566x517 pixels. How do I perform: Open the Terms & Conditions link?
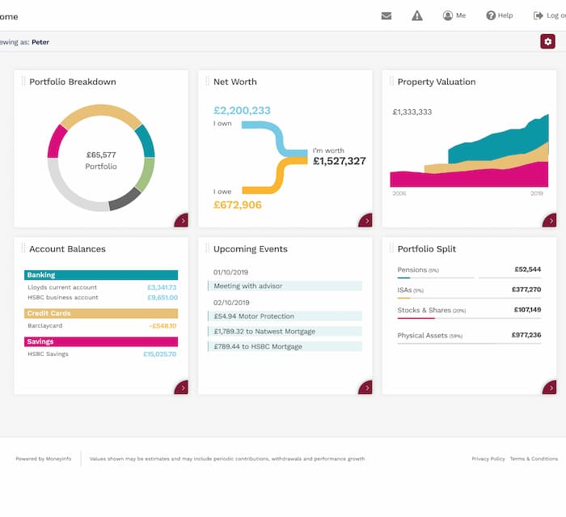(533, 459)
